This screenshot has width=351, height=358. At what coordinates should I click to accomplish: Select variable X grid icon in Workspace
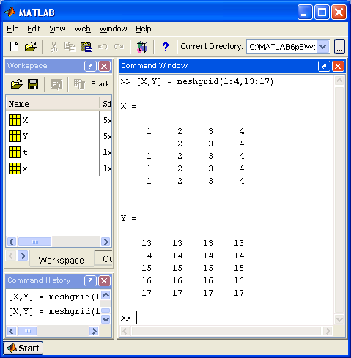click(15, 120)
